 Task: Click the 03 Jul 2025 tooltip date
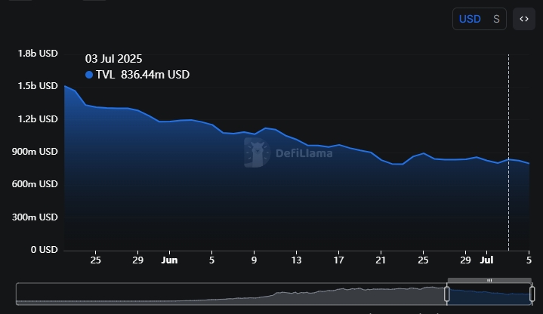click(113, 59)
